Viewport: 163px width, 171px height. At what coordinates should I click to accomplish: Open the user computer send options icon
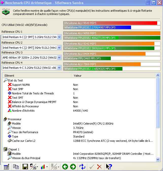point(33,167)
